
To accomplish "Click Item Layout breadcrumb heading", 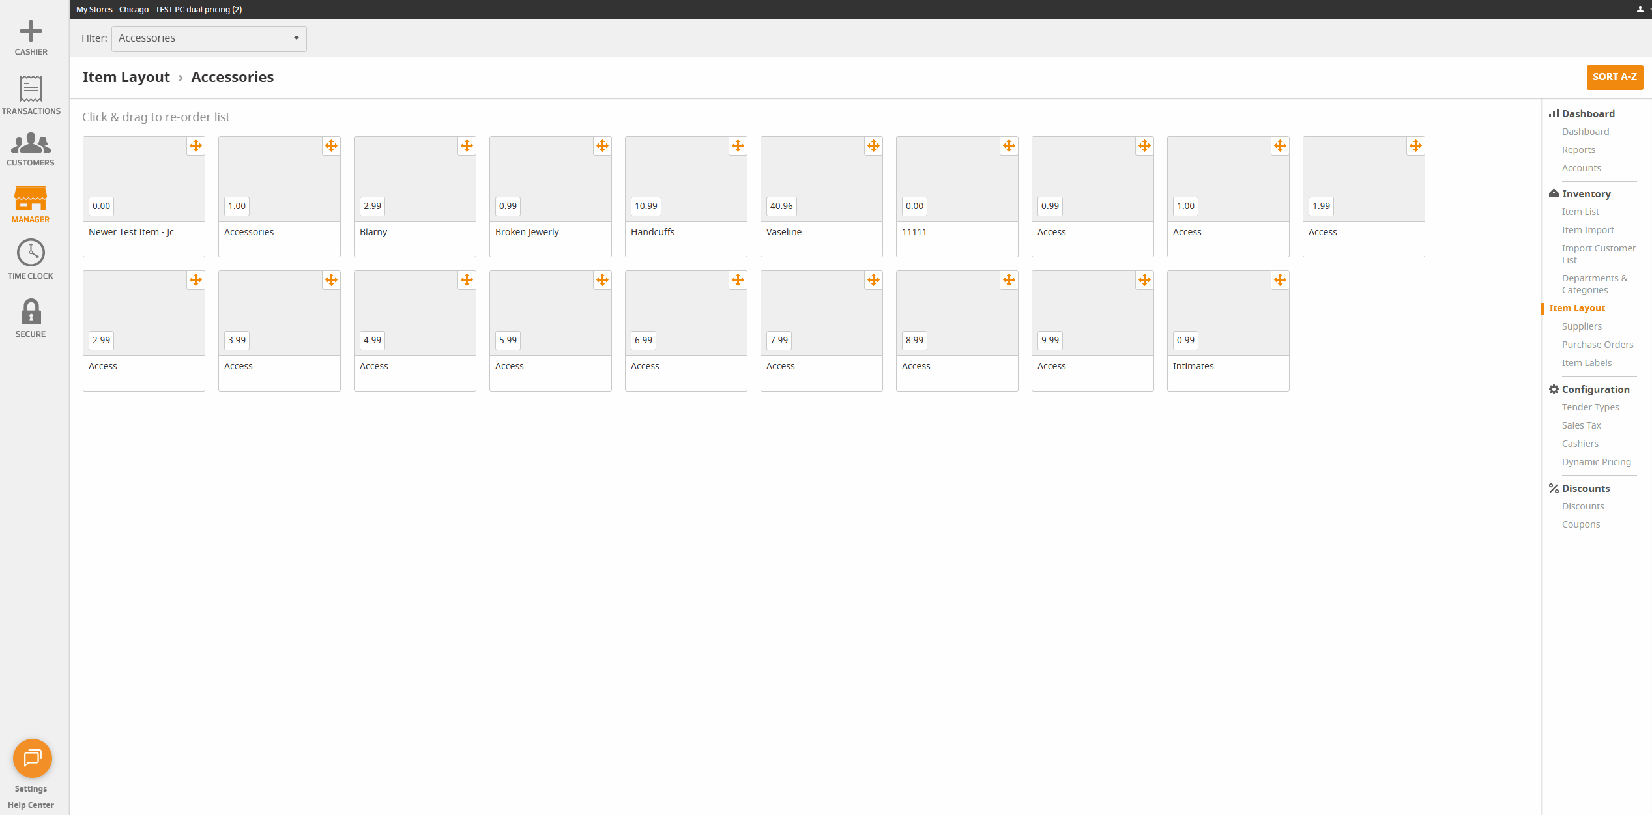I will (x=126, y=77).
